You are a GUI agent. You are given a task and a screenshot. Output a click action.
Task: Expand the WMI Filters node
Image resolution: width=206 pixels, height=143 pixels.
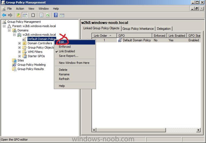pyautogui.click(x=19, y=52)
